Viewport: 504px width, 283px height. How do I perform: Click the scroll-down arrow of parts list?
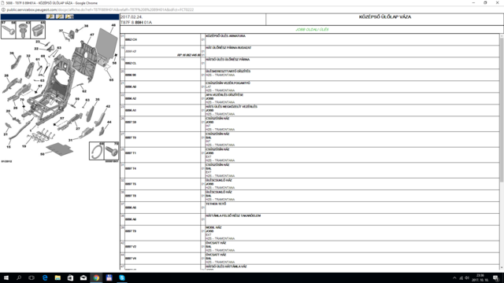pos(502,267)
